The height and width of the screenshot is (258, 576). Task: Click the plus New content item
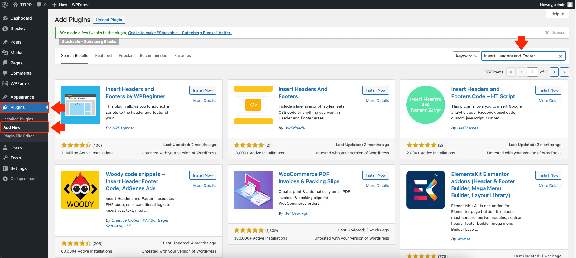click(x=60, y=5)
